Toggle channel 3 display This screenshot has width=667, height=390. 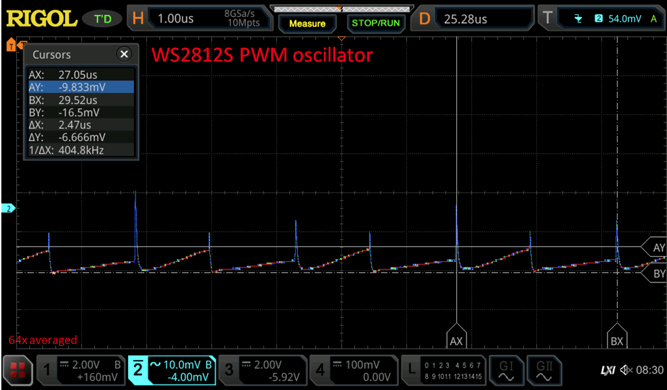tap(262, 370)
